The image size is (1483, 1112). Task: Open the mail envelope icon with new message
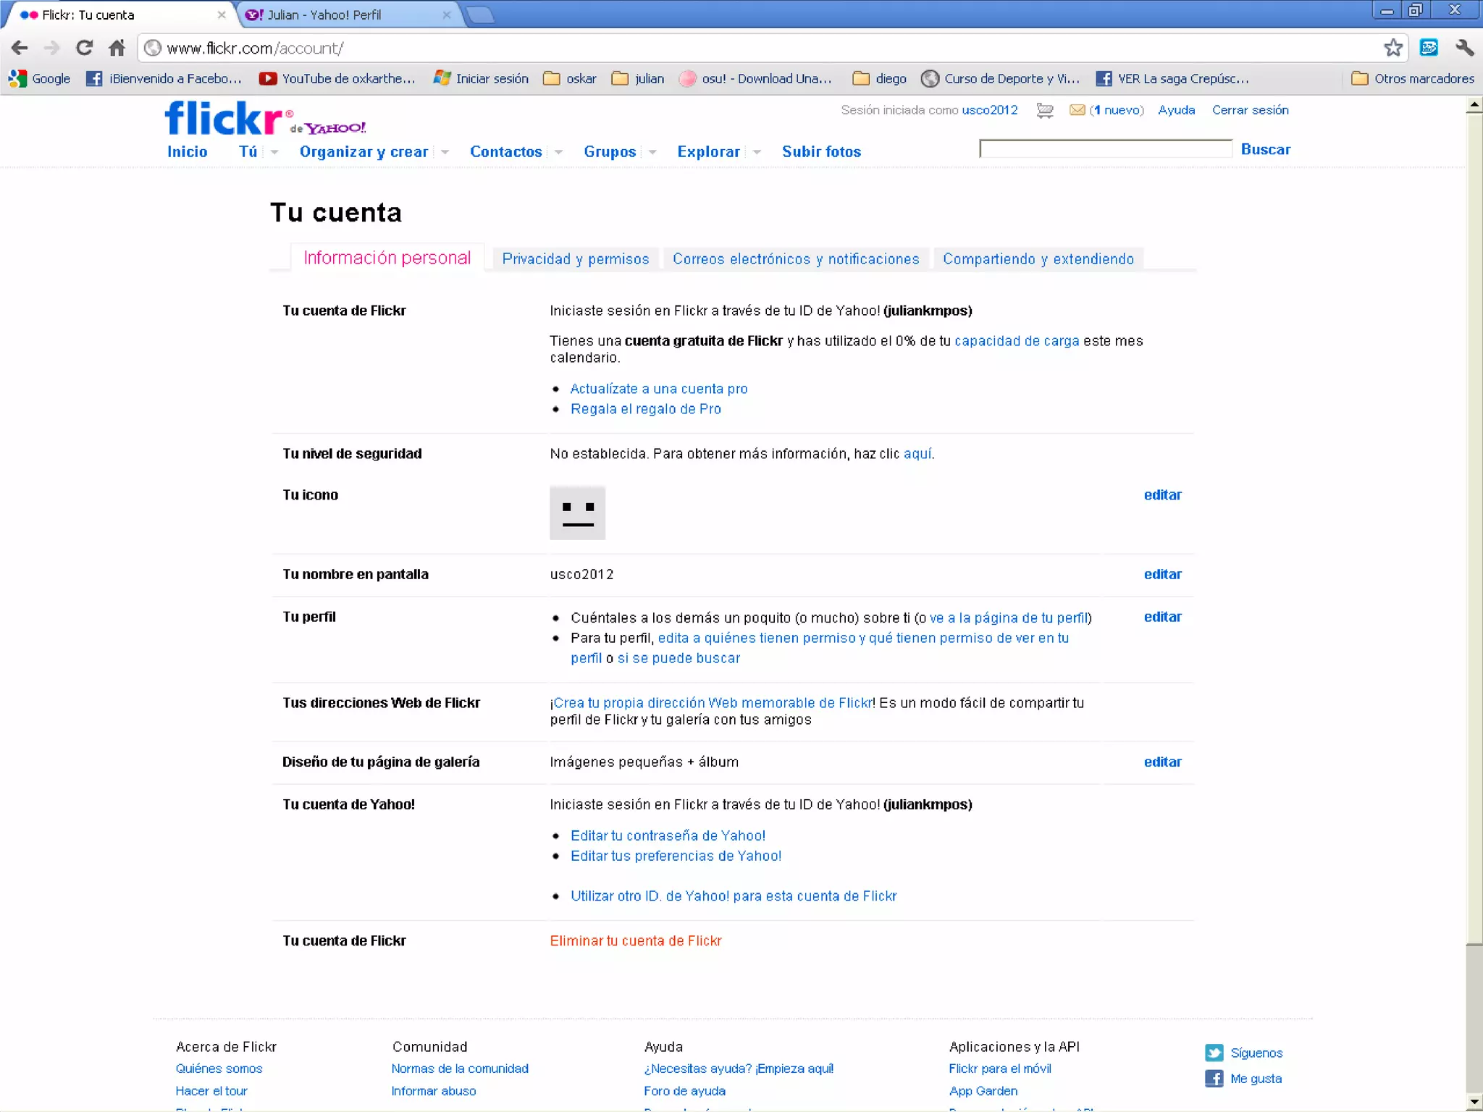(1077, 110)
